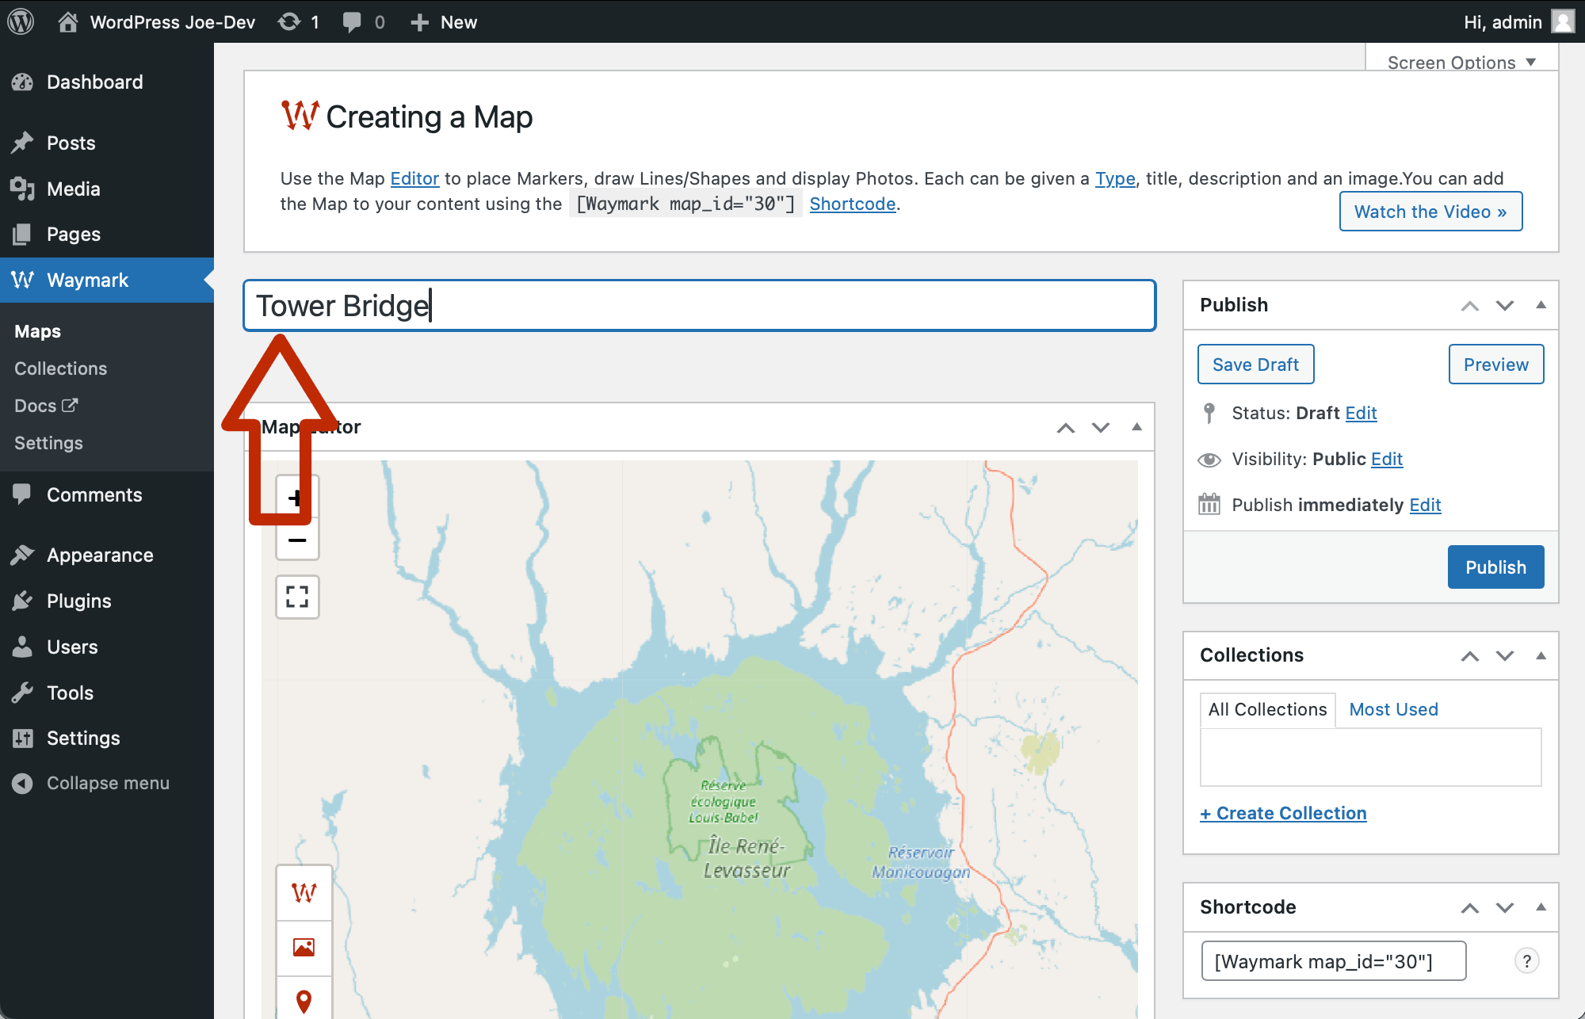Move the Shortcode panel up
The width and height of the screenshot is (1585, 1019).
coord(1470,907)
